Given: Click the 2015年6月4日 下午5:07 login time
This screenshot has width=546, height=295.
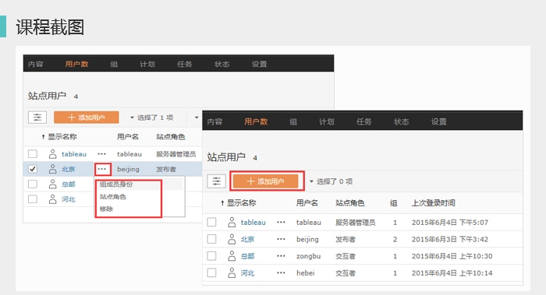Looking at the screenshot, I should (x=450, y=223).
